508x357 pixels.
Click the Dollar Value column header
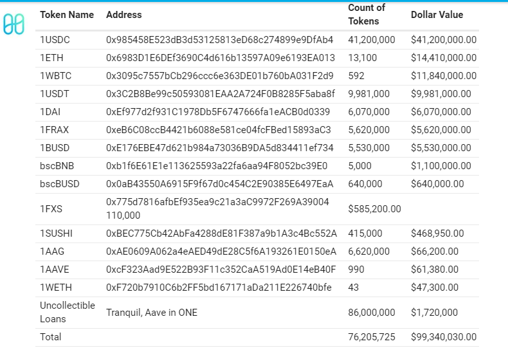click(x=437, y=15)
